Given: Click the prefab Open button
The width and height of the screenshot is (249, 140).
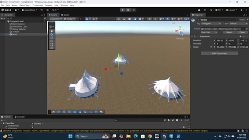Looking at the screenshot, I should click(242, 32).
